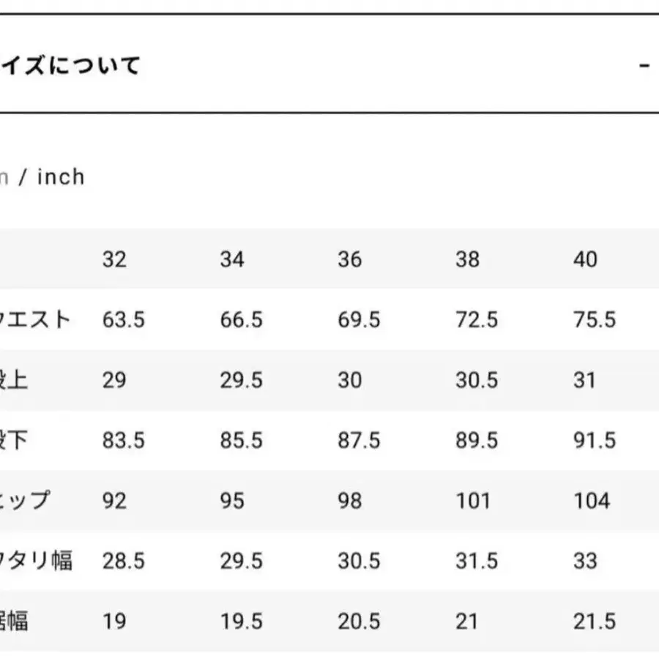Click the size 40 column header
The height and width of the screenshot is (659, 659).
pos(586,259)
